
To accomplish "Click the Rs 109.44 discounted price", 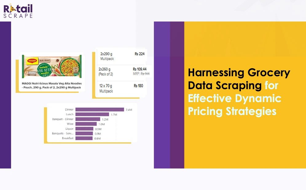I will pos(139,69).
